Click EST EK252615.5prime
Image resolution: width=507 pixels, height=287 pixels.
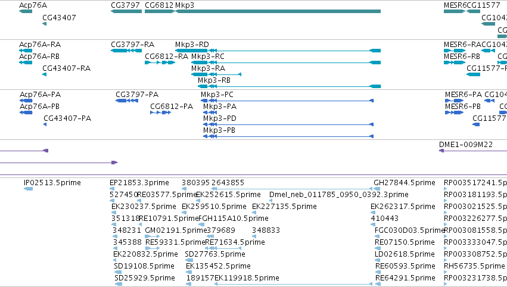[x=198, y=201]
